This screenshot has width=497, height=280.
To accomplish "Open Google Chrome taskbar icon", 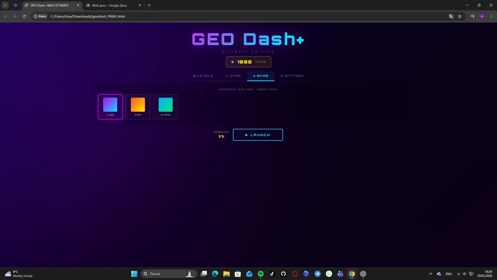I will point(352,274).
